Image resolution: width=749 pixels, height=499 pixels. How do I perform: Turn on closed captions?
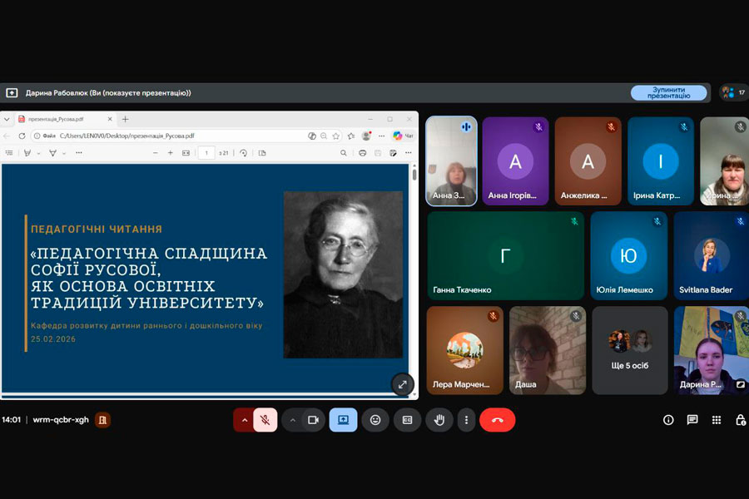coord(407,420)
